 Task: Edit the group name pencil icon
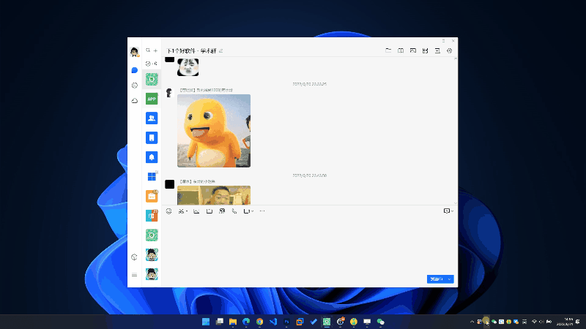[221, 50]
